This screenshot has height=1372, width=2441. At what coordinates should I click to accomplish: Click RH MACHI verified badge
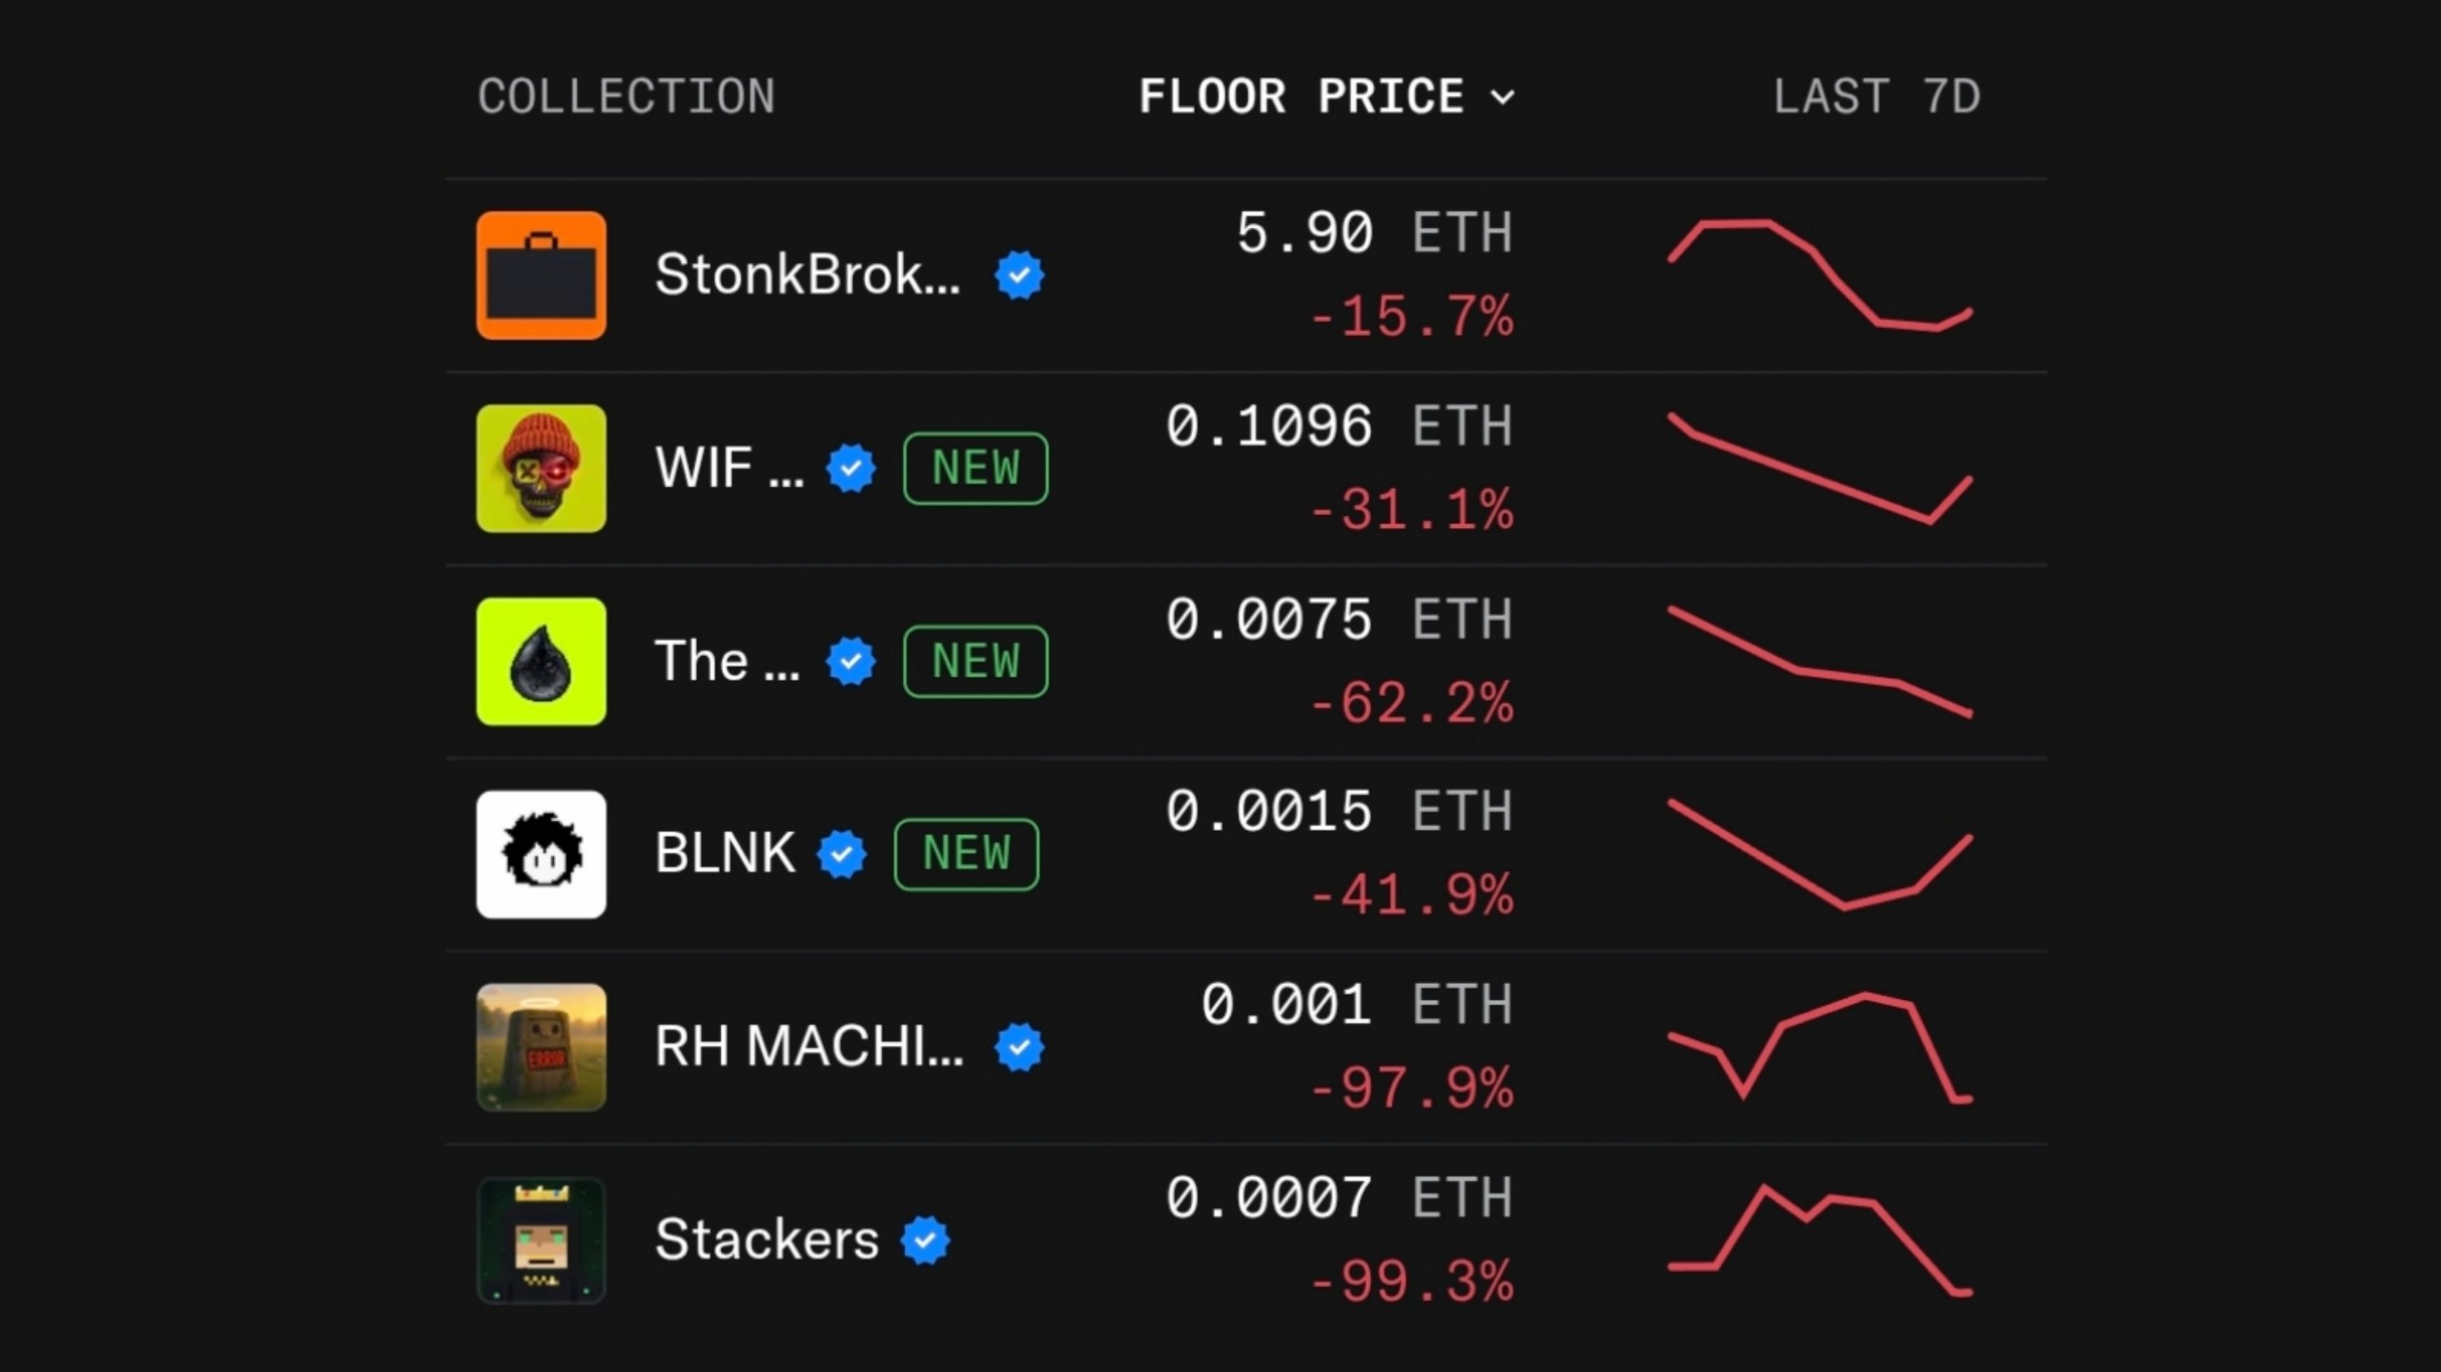pyautogui.click(x=1019, y=1047)
